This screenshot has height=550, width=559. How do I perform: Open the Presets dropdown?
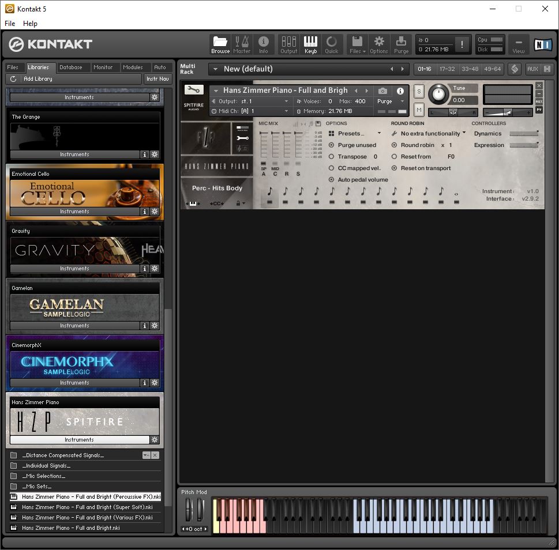[380, 133]
